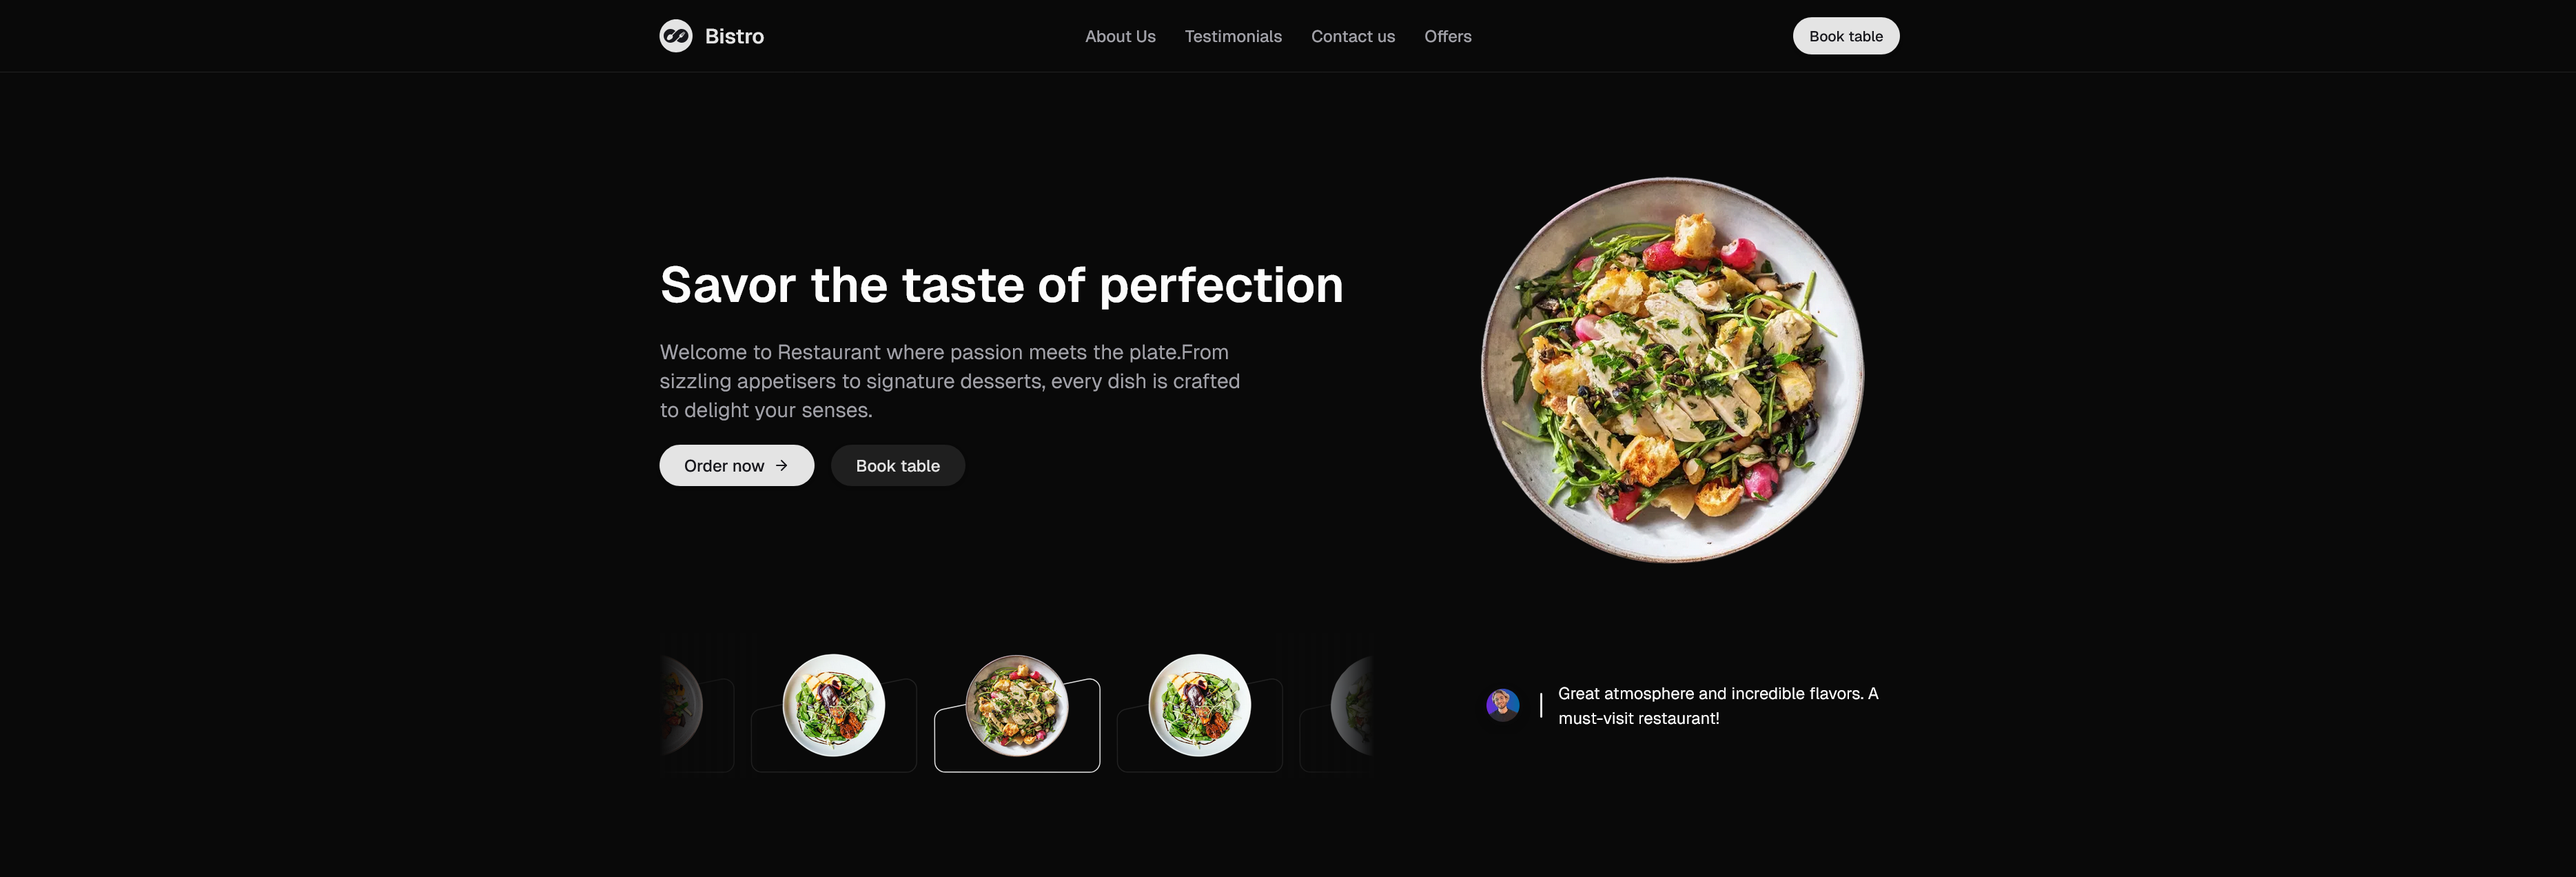Viewport: 2576px width, 877px height.
Task: Select the Offers navigation link
Action: tap(1447, 36)
